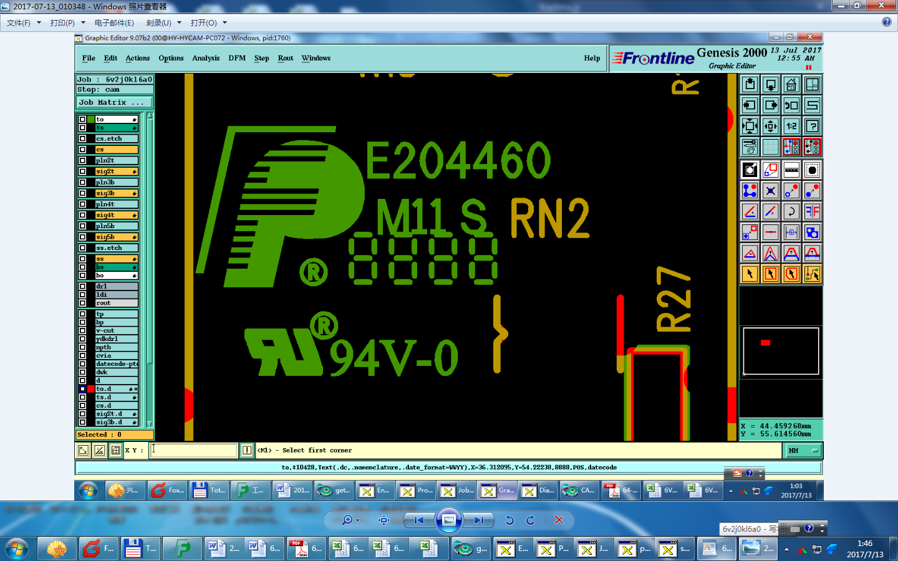Click the zoom in arrows icon

pos(771,126)
